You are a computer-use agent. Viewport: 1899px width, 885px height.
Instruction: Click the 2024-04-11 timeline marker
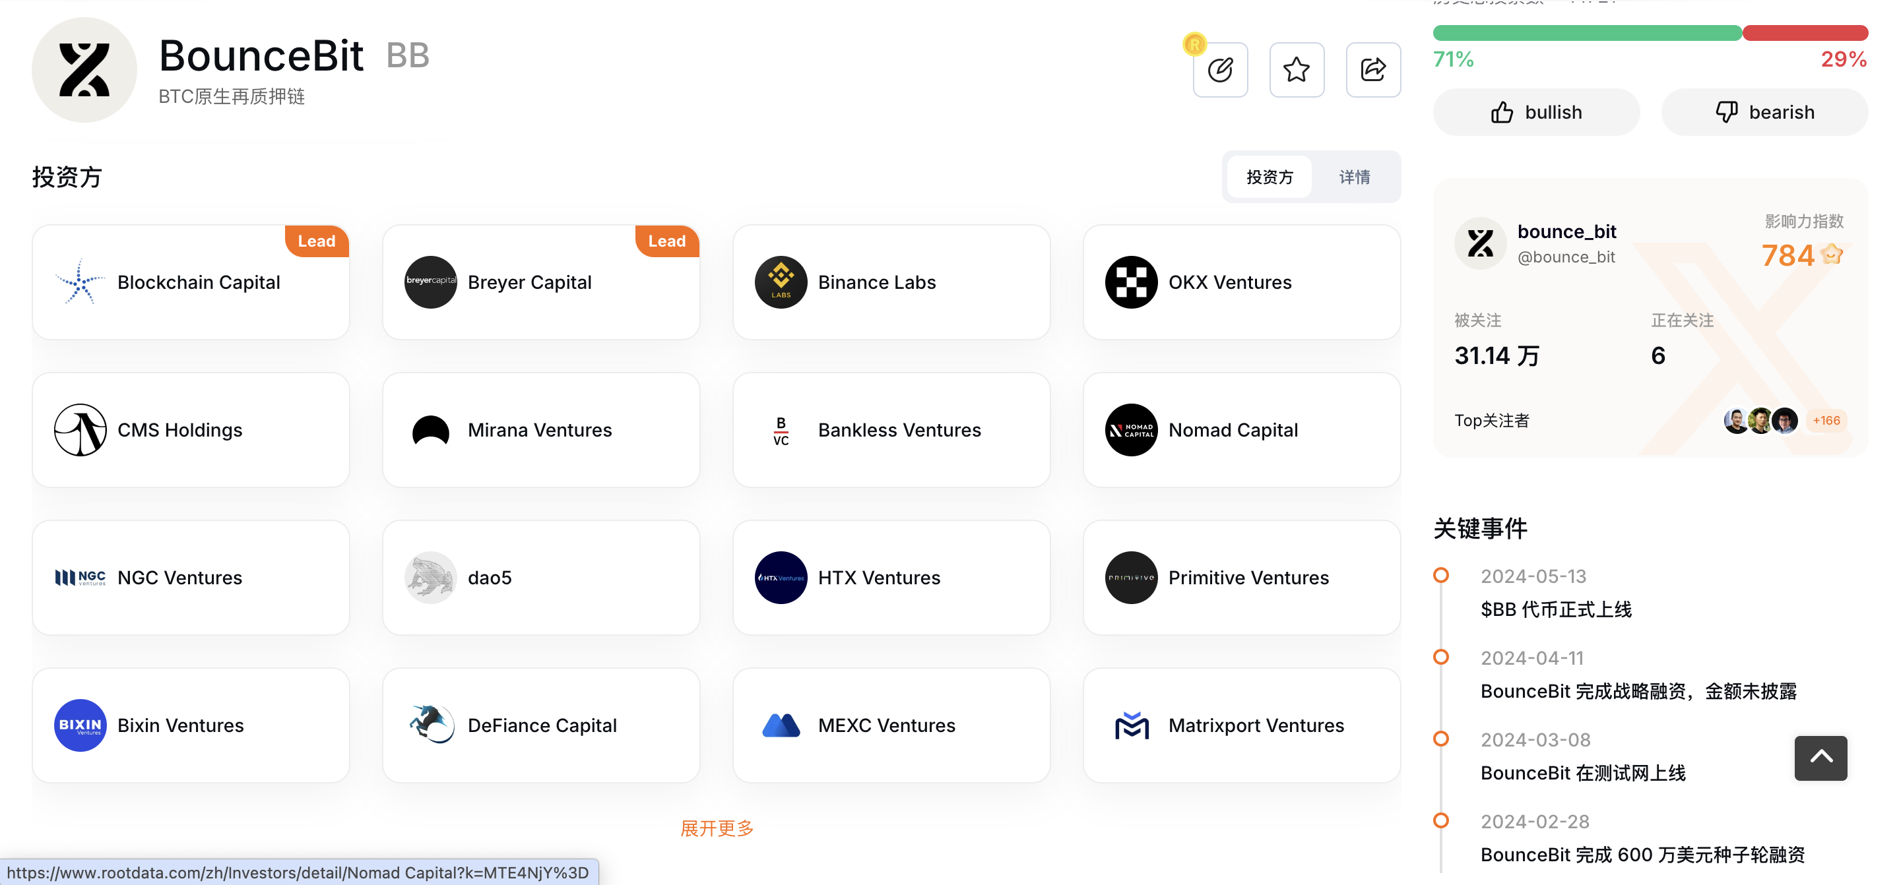(1440, 657)
